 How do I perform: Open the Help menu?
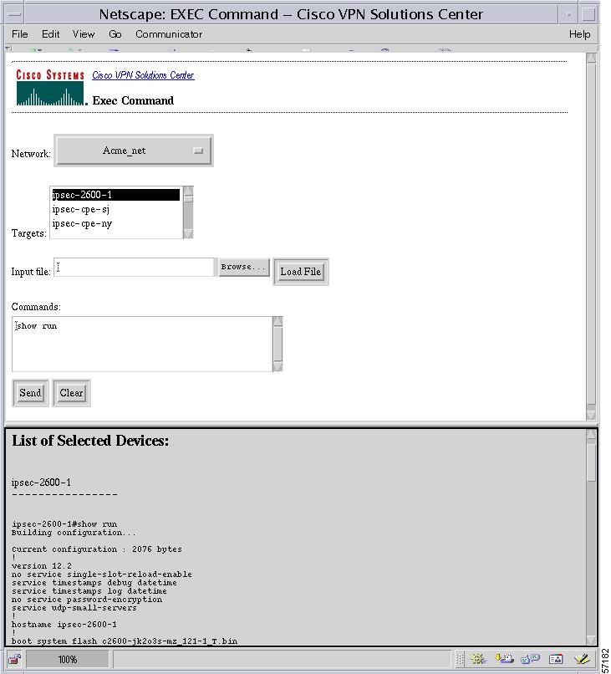pyautogui.click(x=579, y=34)
